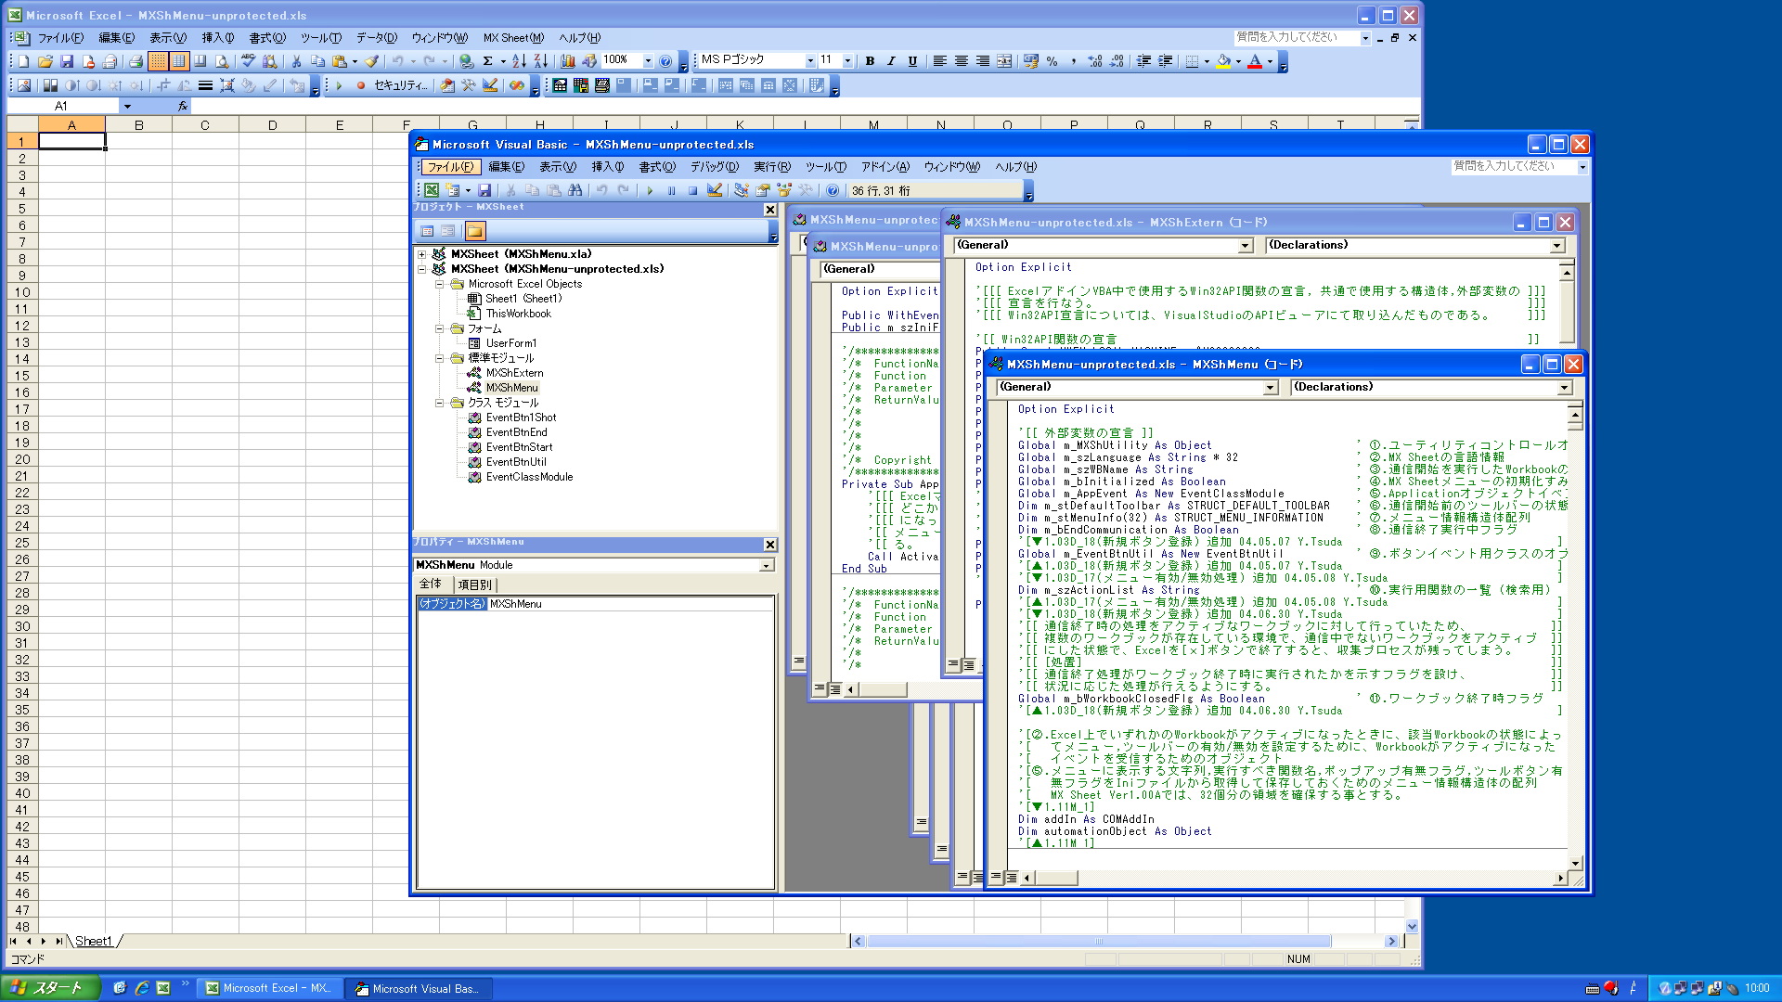Toggle Align Left in the formatting toolbar

click(939, 61)
